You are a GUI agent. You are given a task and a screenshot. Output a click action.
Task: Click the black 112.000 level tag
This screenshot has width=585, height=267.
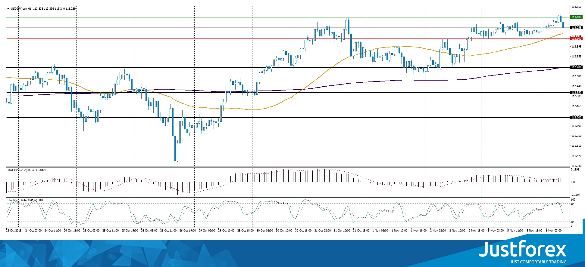[576, 118]
